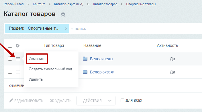Image resolution: width=202 pixels, height=112 pixels.
Task: Click the Велорюкзаки folder icon
Action: tap(85, 72)
